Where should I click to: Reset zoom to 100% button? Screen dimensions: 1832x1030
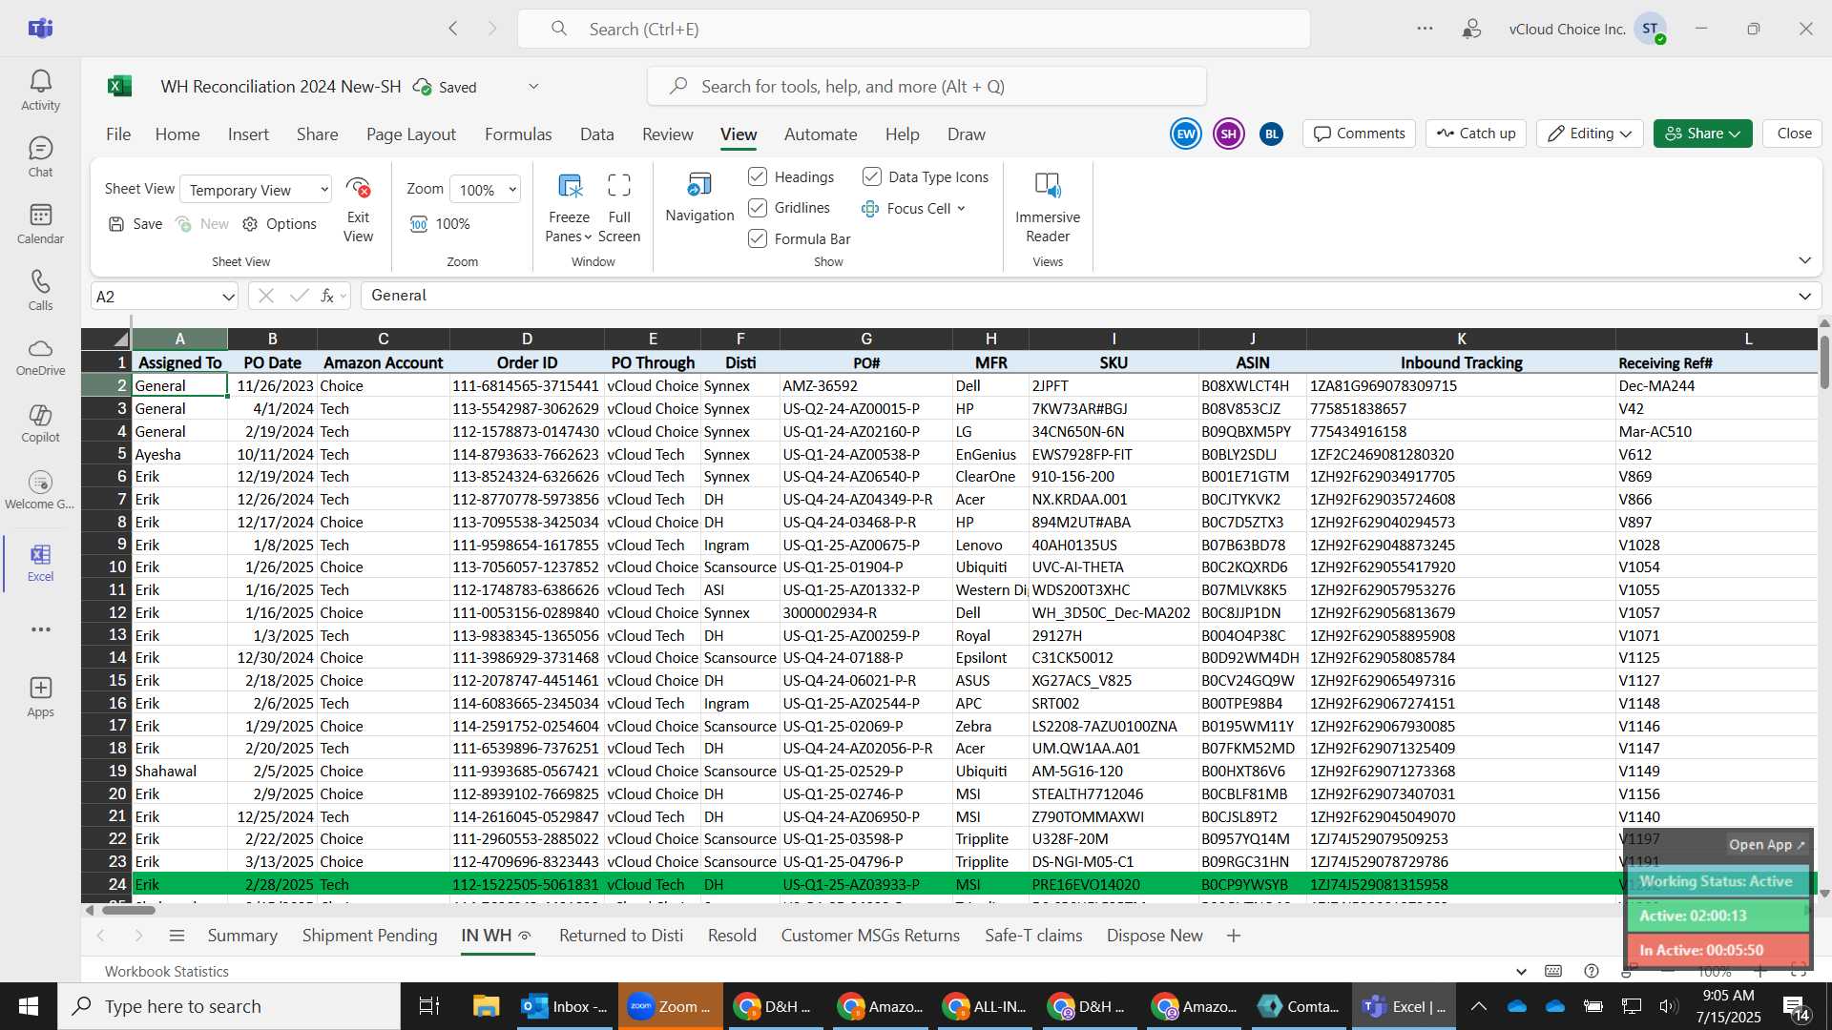pyautogui.click(x=440, y=224)
